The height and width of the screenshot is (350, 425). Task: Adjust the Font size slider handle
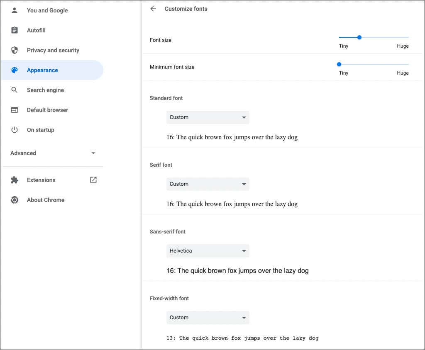[x=359, y=37]
